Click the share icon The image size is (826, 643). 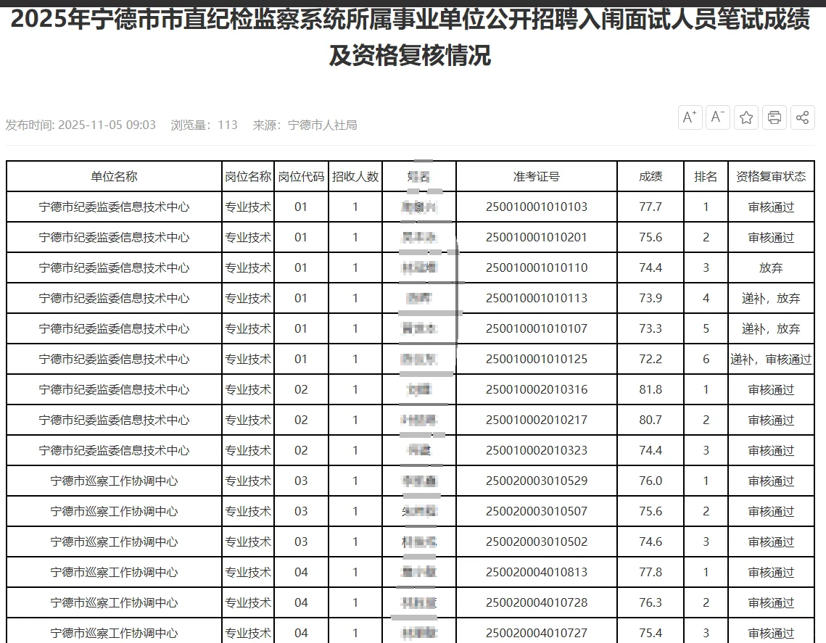(802, 117)
